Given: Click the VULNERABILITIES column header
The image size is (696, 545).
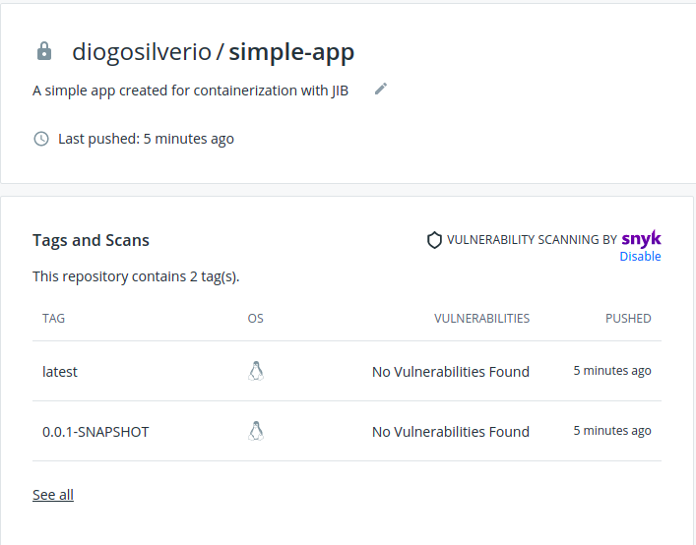Looking at the screenshot, I should tap(481, 319).
